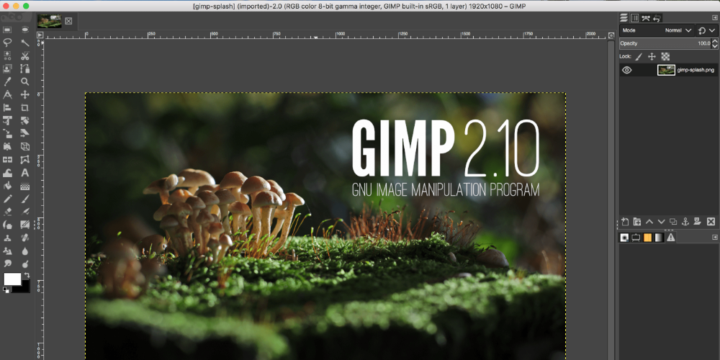Select the Measure compass tool
Screen dimensions: 720x360
click(x=7, y=95)
